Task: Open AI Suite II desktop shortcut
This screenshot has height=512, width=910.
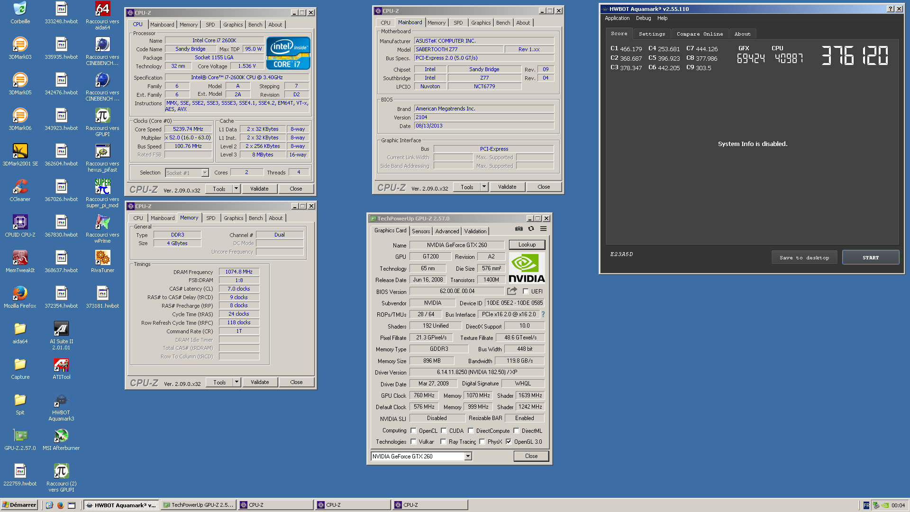Action: coord(61,336)
